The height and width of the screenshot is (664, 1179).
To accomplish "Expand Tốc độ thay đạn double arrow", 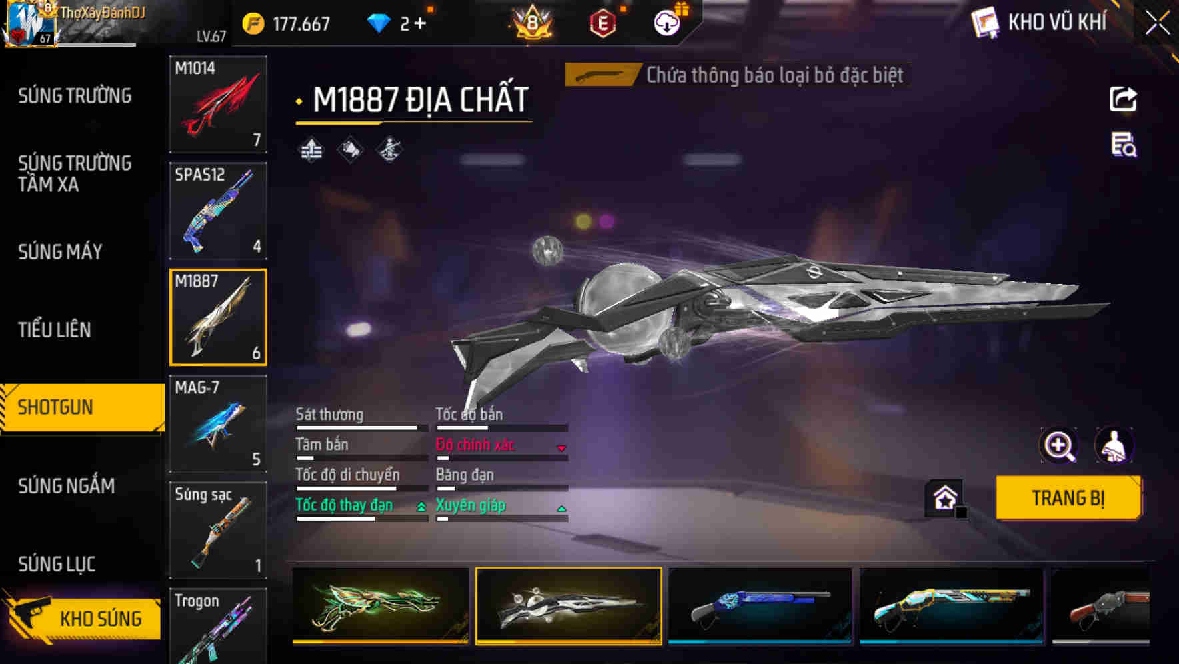I will coord(421,507).
